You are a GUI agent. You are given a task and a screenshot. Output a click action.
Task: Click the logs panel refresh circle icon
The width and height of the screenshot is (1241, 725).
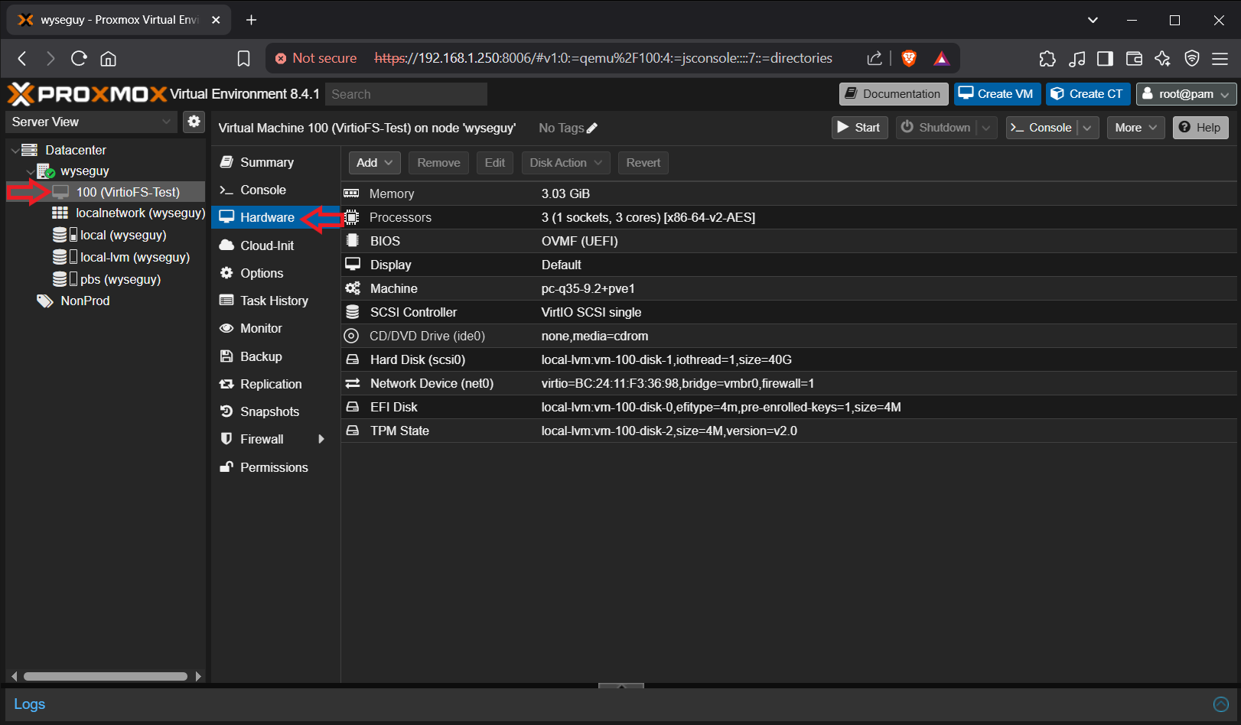tap(1221, 704)
